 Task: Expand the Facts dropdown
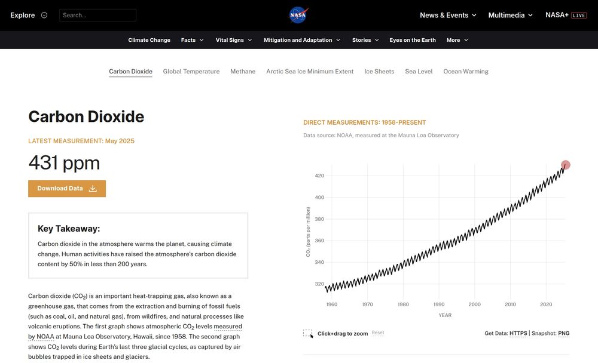coord(191,40)
